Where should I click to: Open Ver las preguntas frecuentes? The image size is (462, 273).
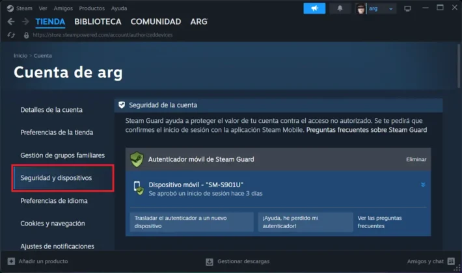coord(379,222)
